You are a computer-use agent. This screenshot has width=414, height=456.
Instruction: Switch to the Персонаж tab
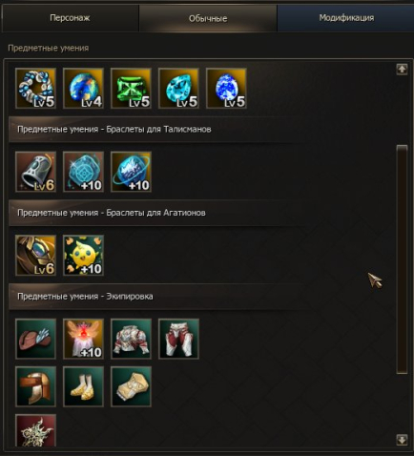[70, 18]
